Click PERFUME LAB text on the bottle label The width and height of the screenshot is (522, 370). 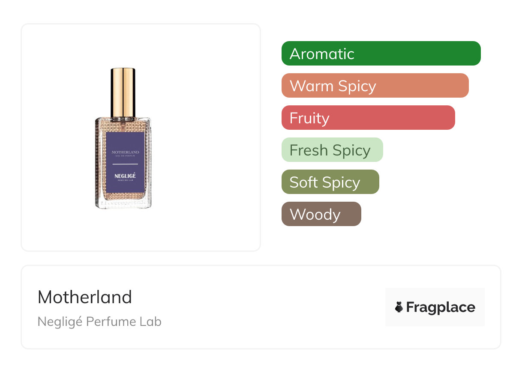[125, 180]
